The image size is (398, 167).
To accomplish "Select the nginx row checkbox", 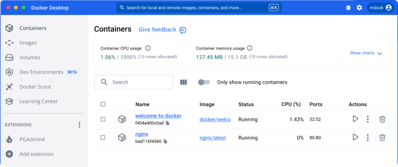I will point(103,138).
